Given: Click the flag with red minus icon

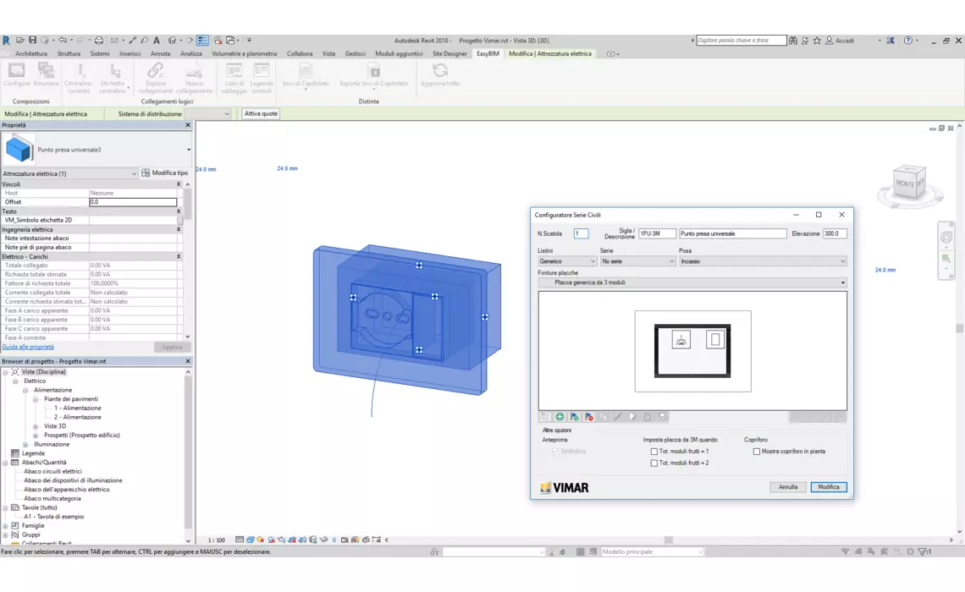Looking at the screenshot, I should [x=589, y=417].
